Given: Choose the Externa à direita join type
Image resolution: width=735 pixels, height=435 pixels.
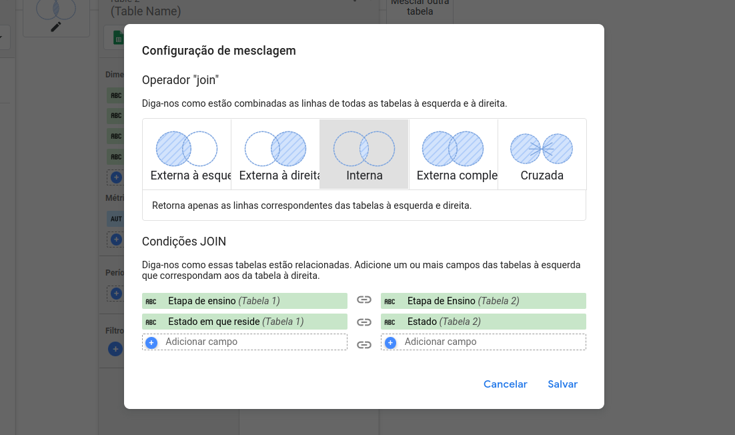Looking at the screenshot, I should [x=275, y=155].
